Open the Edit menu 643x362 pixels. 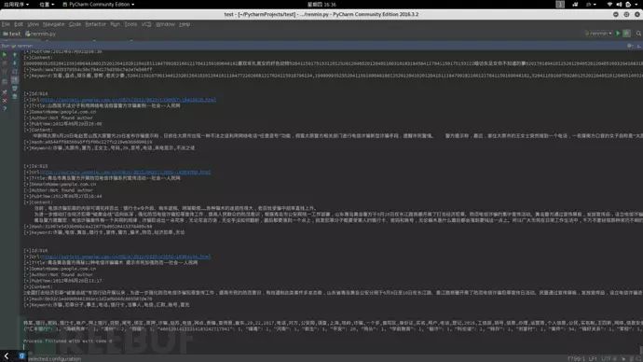point(19,24)
